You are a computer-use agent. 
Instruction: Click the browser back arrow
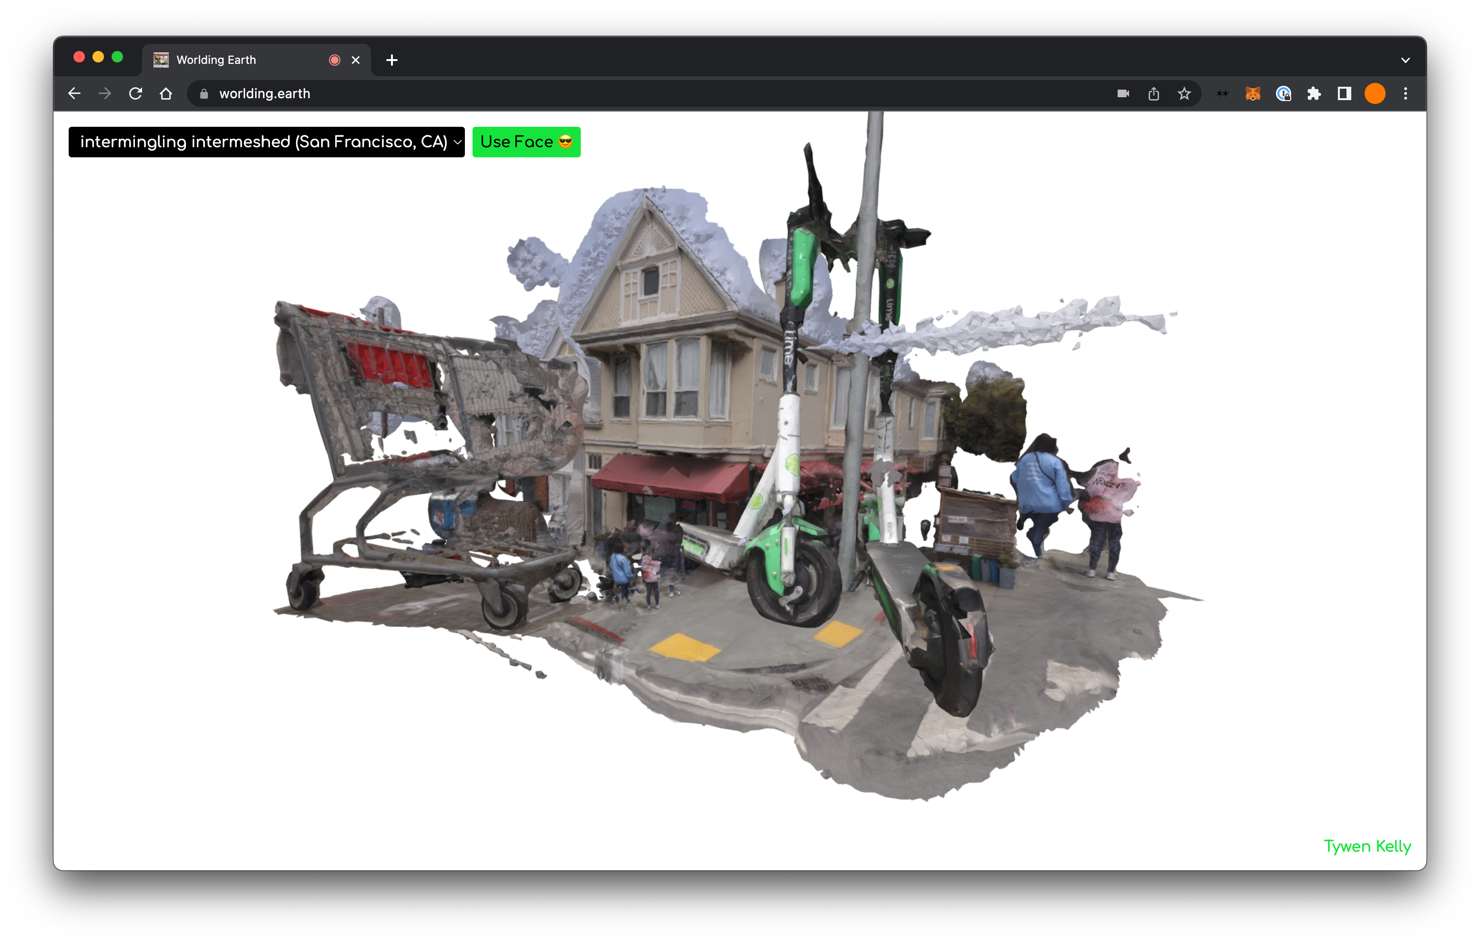point(74,93)
